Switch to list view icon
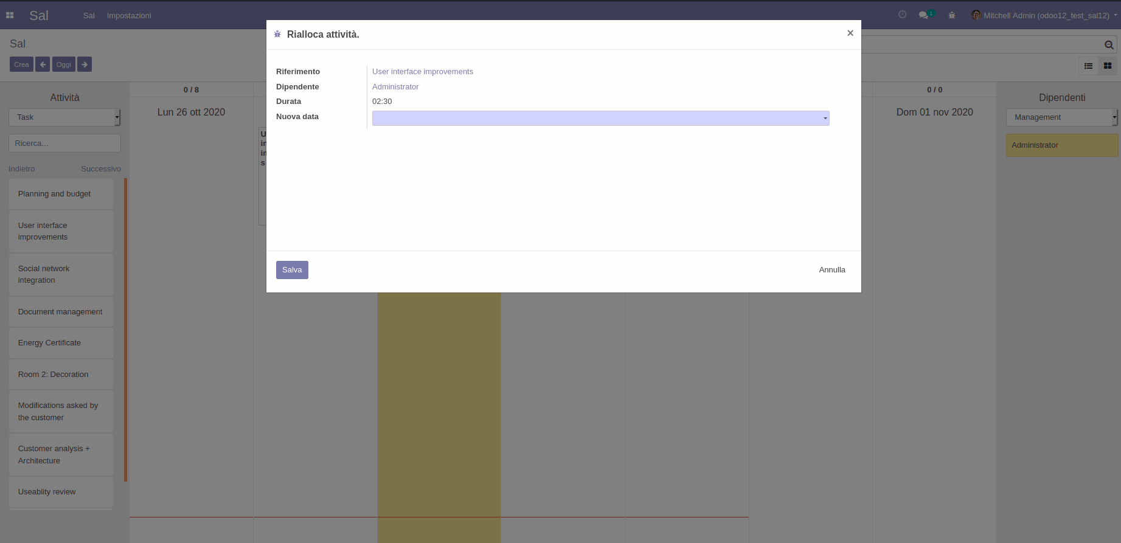Image resolution: width=1121 pixels, height=543 pixels. coord(1089,66)
